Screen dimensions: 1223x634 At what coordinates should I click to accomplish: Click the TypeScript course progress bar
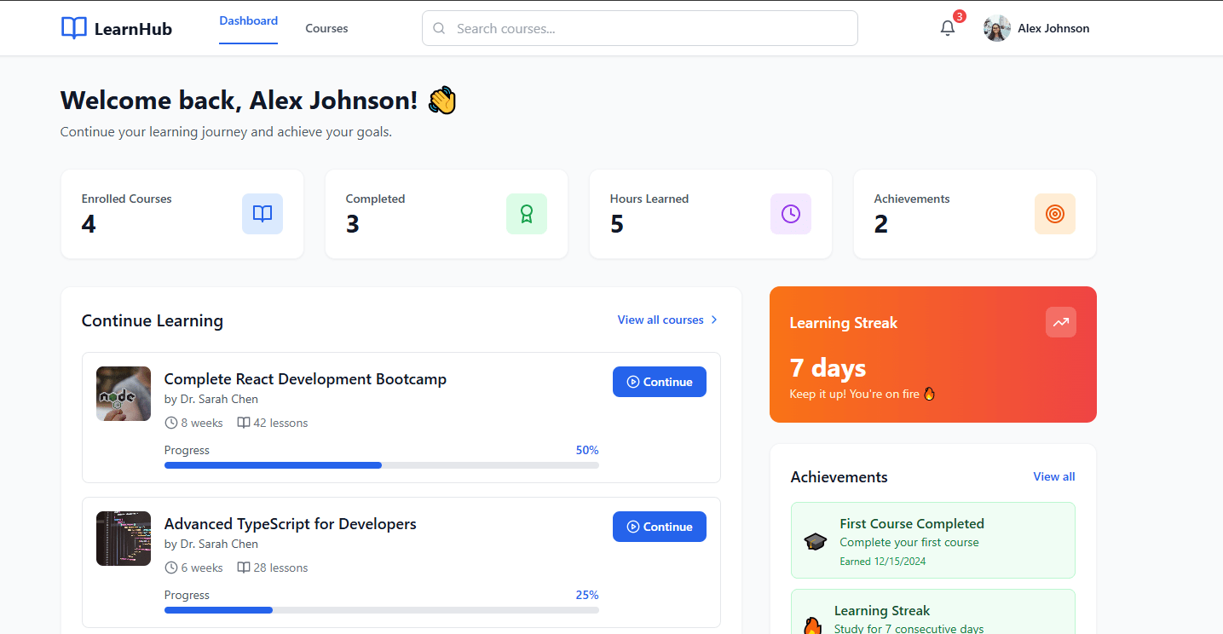(381, 609)
